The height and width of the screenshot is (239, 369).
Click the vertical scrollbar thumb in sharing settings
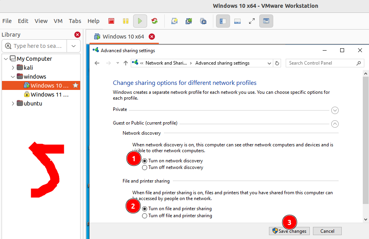(365, 140)
